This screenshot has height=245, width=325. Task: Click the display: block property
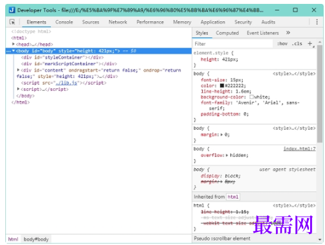[221, 176]
